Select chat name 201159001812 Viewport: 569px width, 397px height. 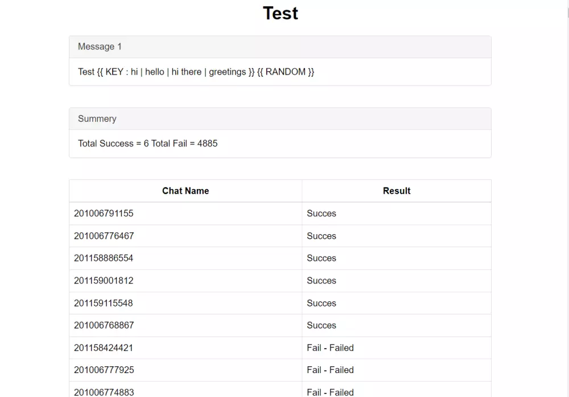pos(104,281)
